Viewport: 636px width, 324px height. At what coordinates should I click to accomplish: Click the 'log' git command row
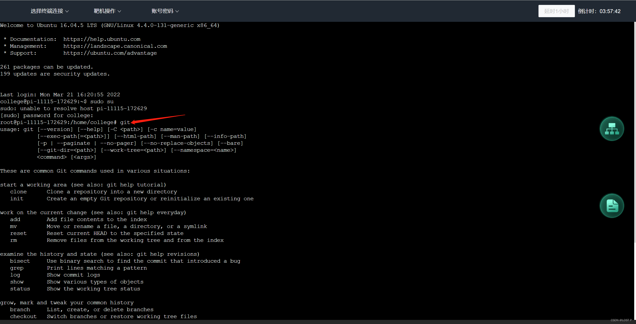click(55, 275)
